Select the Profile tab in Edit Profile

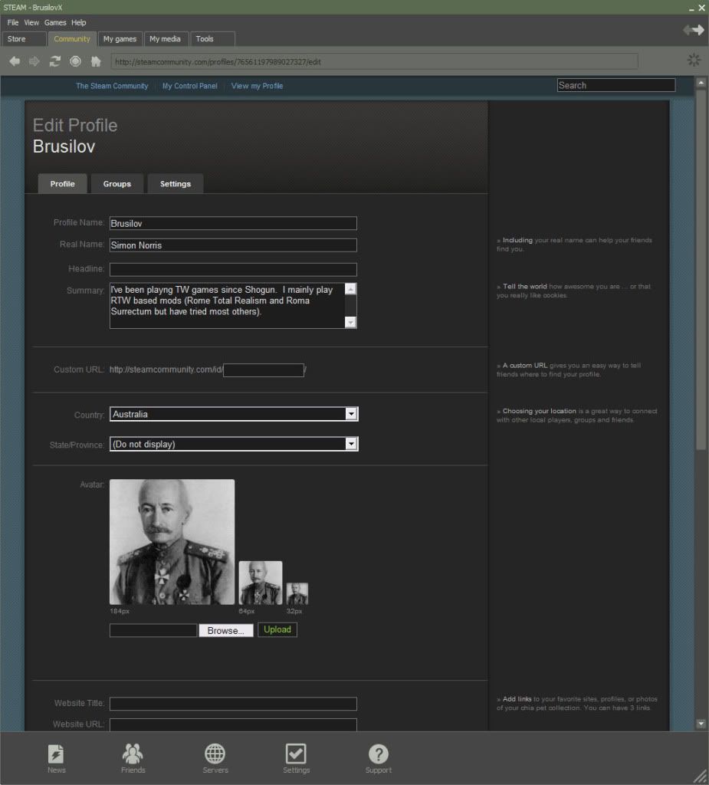coord(63,184)
